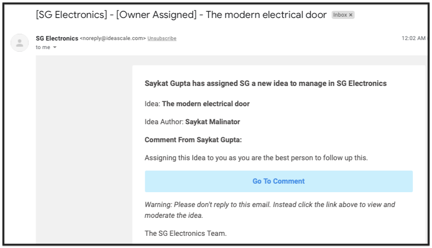Click the "Comment From Saykat Gupta:" label
Viewport: 432px width, 248px height.
[193, 140]
